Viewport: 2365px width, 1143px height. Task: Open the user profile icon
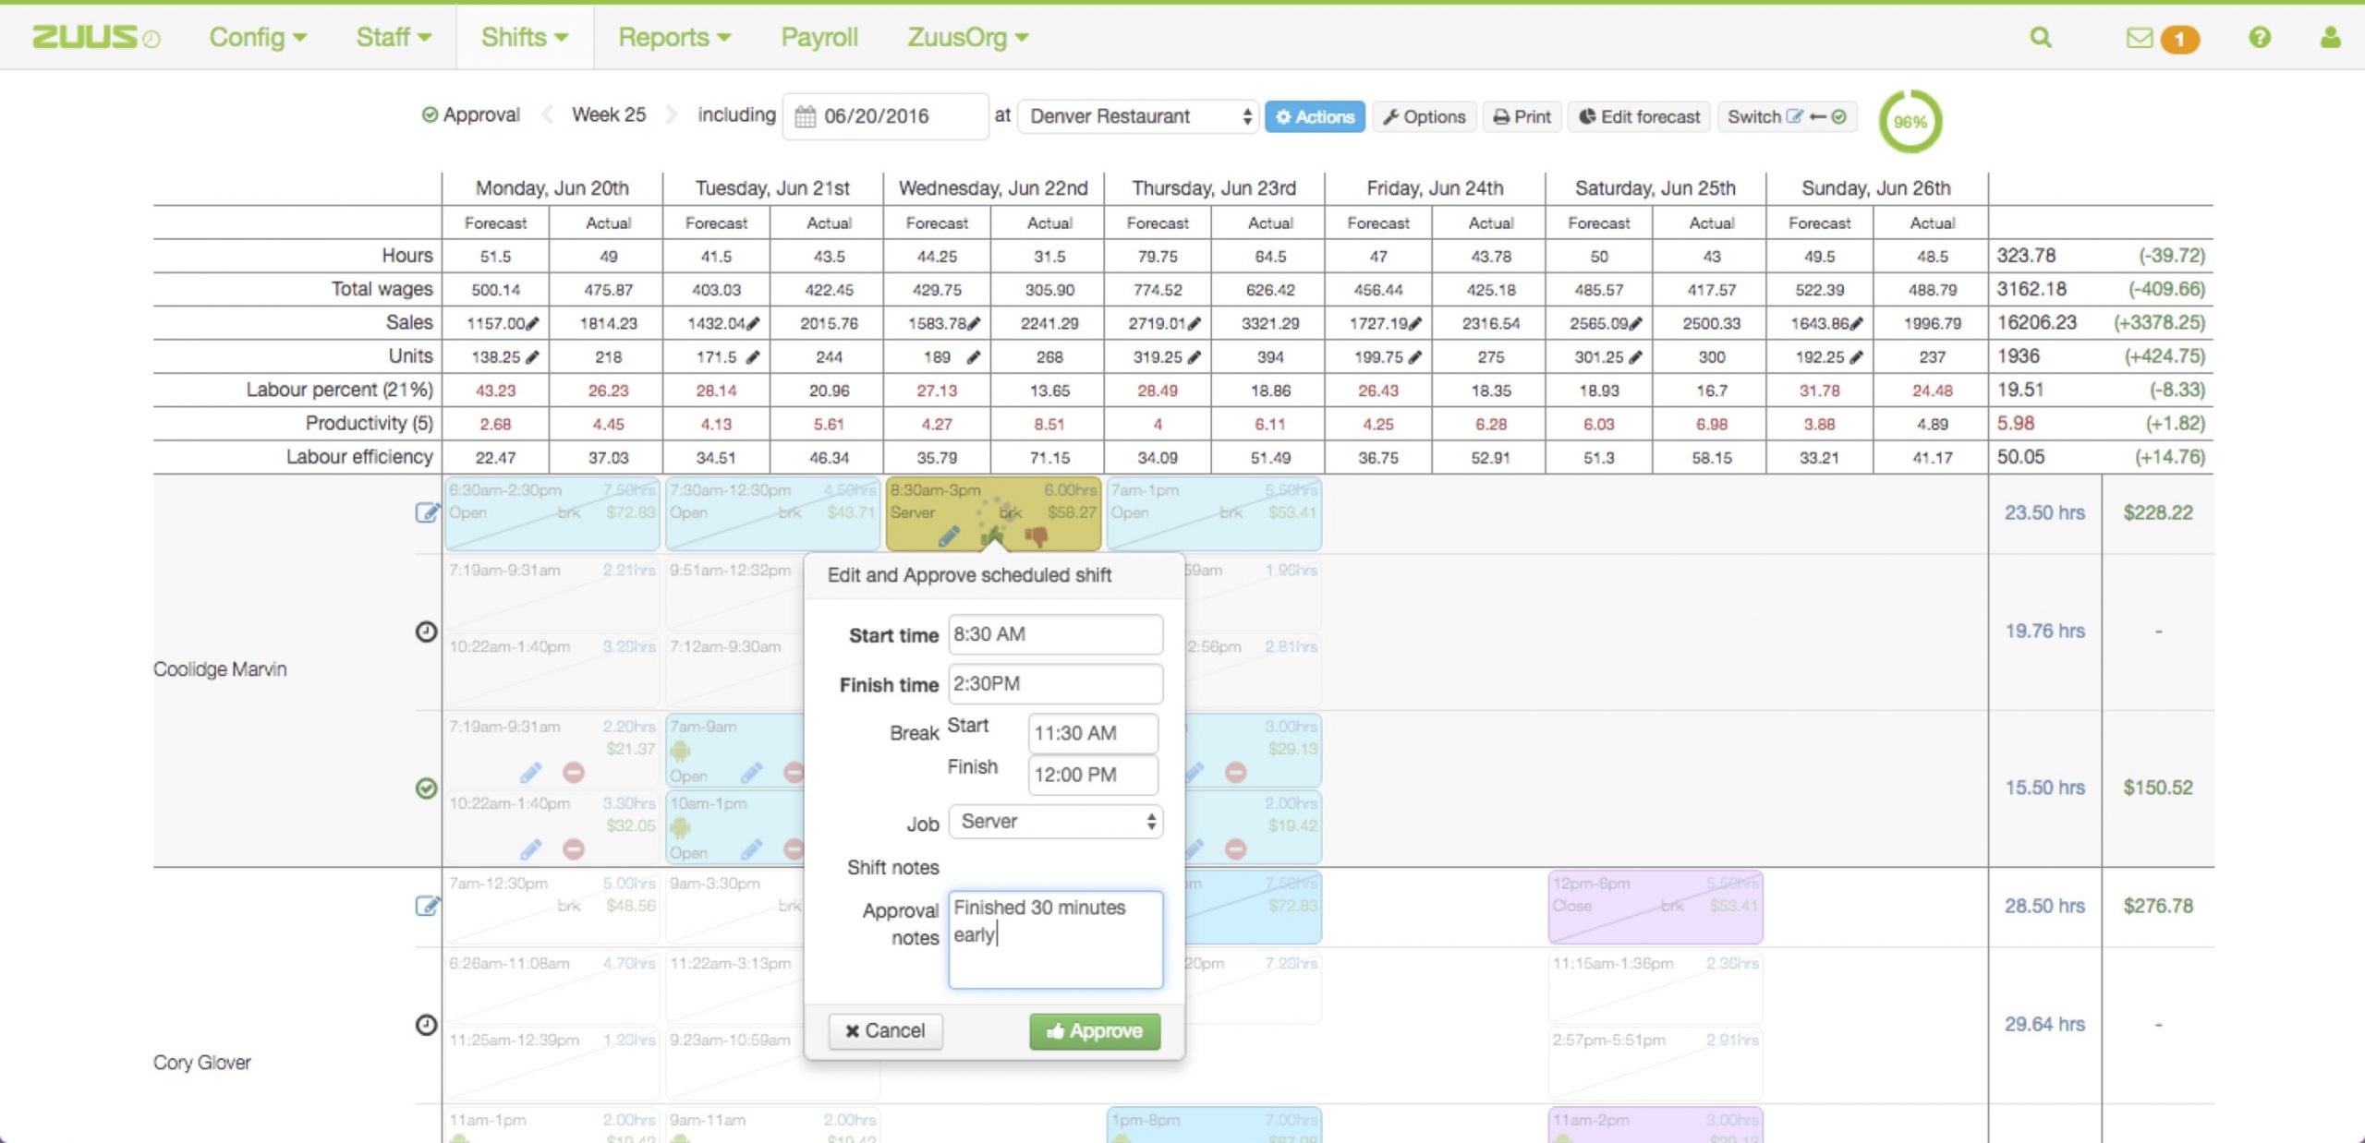tap(2330, 38)
